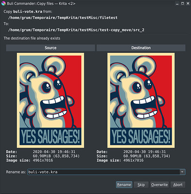The width and height of the screenshot is (191, 194).
Task: Click the destination path ending in src_2
Action: [x=76, y=30]
